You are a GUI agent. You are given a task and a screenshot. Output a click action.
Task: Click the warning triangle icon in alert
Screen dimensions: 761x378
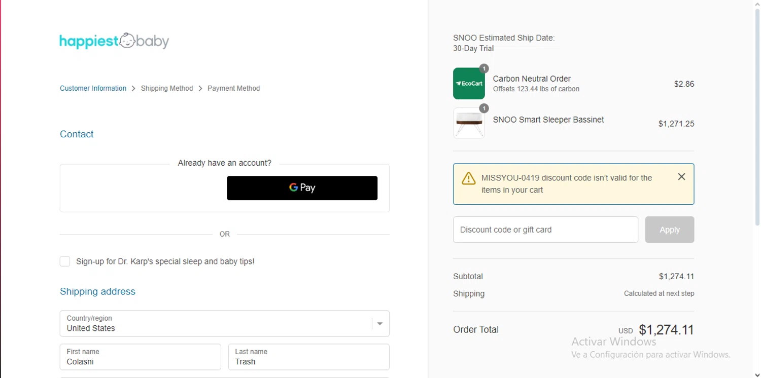click(468, 178)
